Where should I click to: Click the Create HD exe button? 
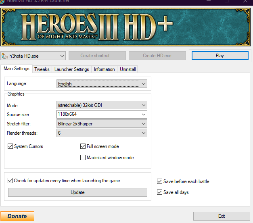(x=157, y=56)
